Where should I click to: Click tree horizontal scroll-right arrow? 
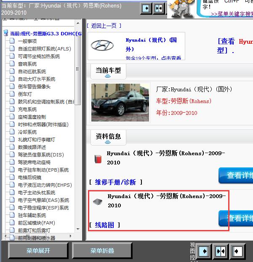coord(71,236)
